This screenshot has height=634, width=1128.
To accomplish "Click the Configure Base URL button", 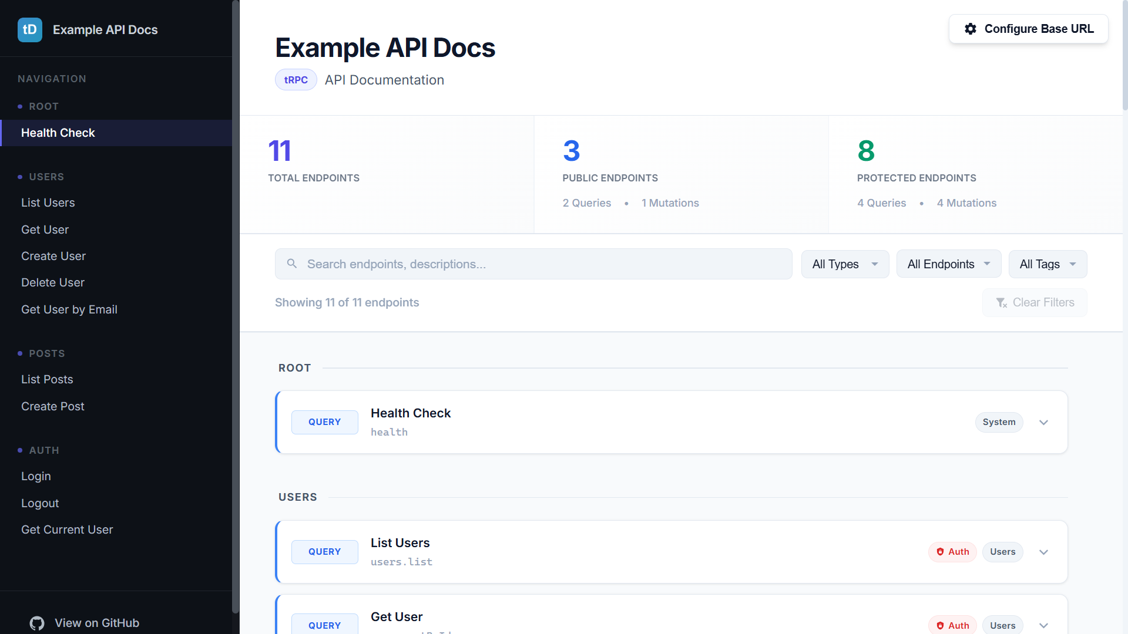I will click(x=1028, y=29).
